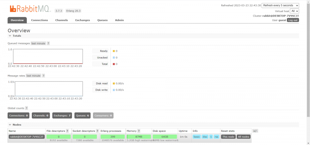This screenshot has width=310, height=145.
Task: Click the Disk write label
Action: 102,90
